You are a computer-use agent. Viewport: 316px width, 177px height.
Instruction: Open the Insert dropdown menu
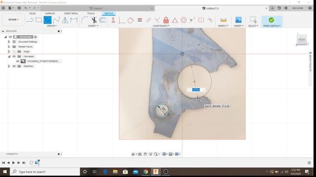[x=238, y=26]
